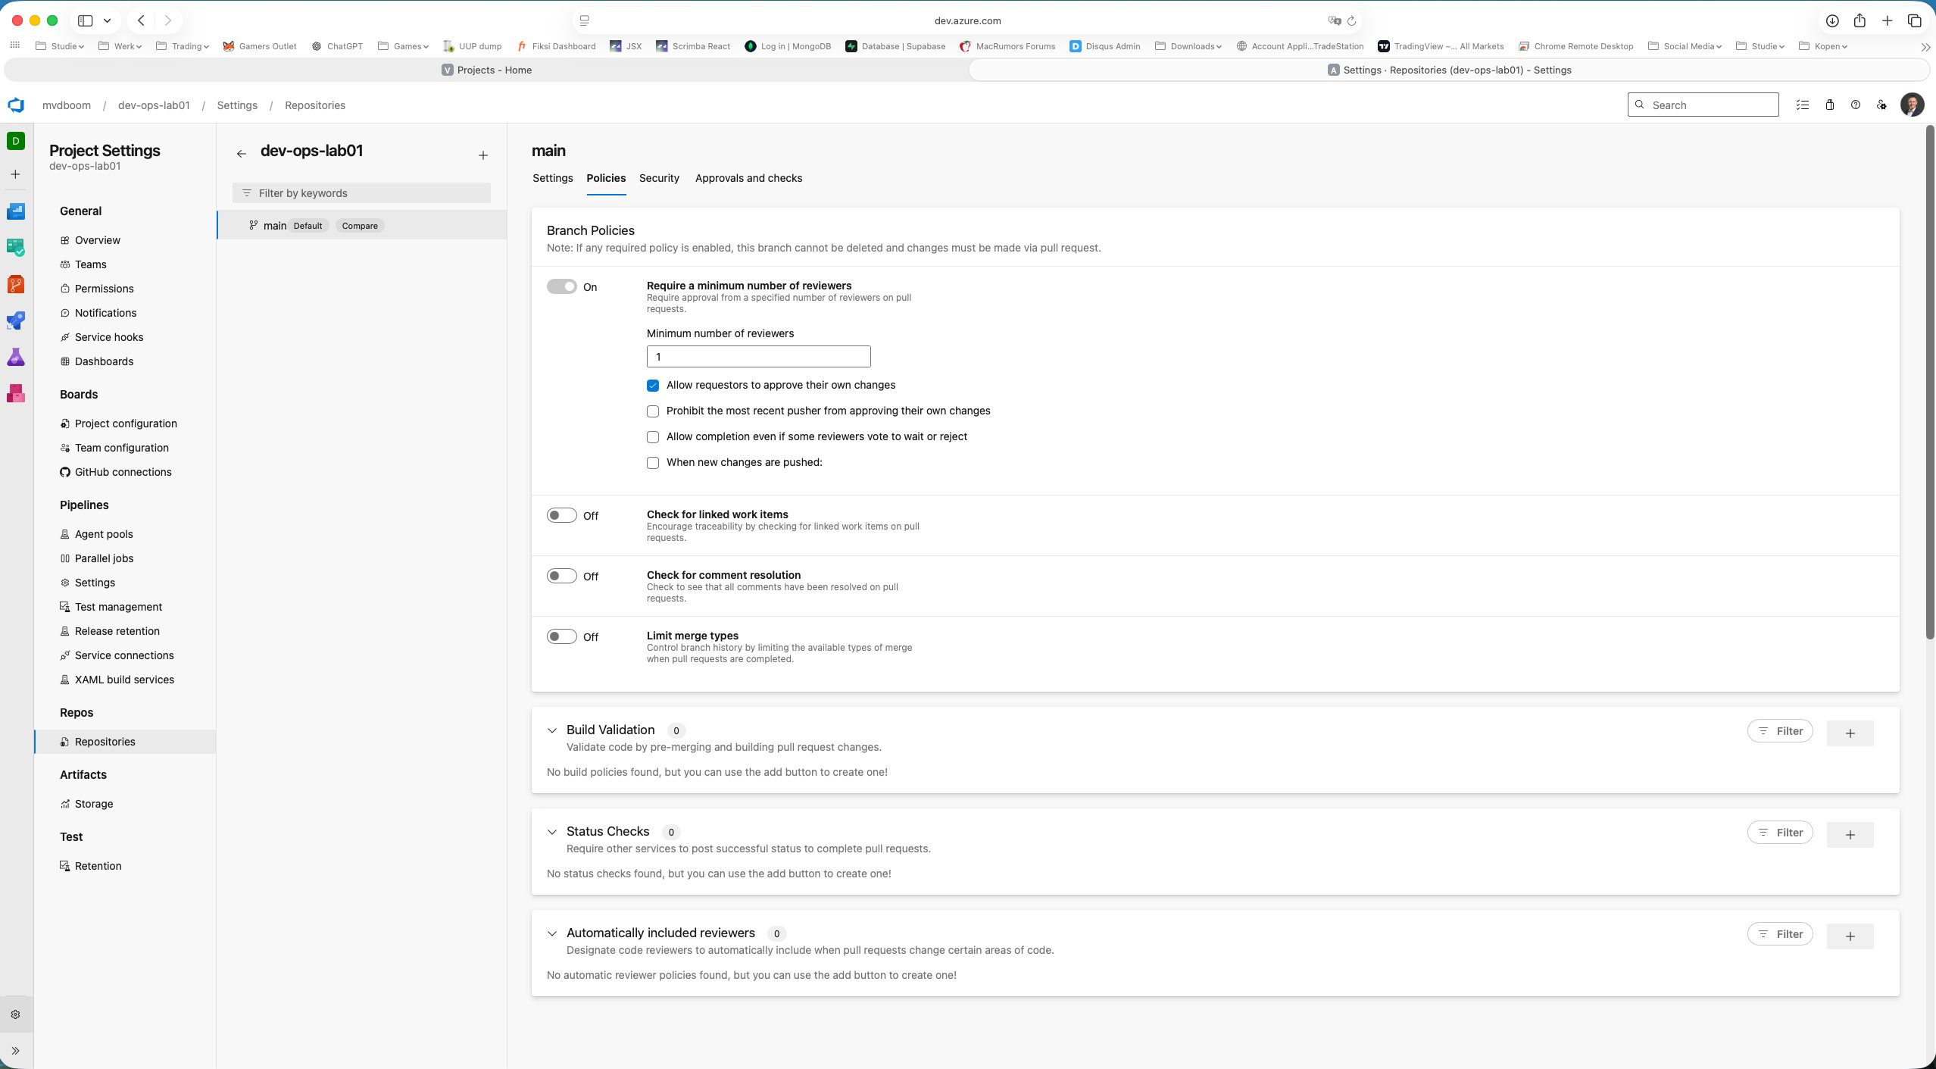
Task: Collapse the Automatically included reviewers section
Action: (552, 933)
